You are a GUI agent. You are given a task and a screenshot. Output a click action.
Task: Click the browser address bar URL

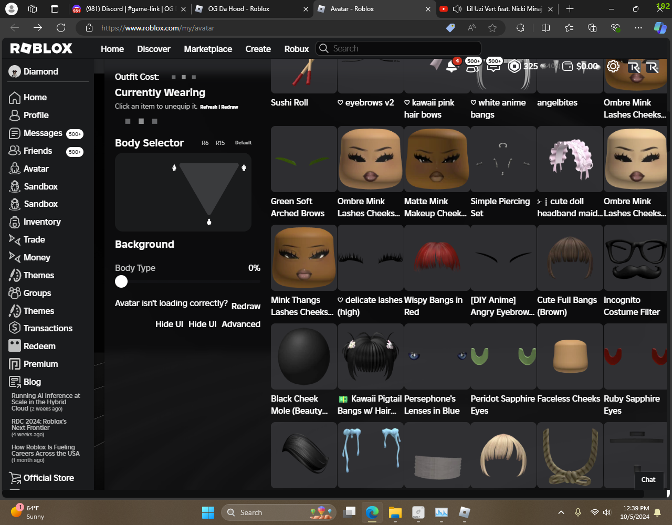coord(157,28)
